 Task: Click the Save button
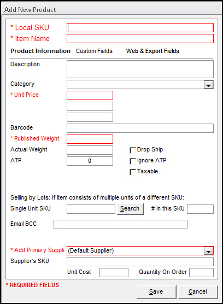[156, 292]
